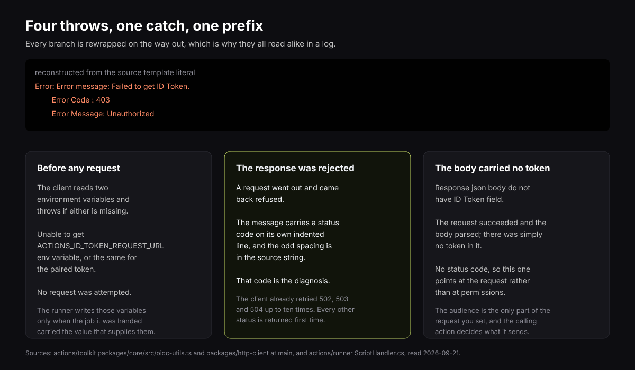Click the sentence "No request was attempted."
Image resolution: width=635 pixels, height=370 pixels.
pyautogui.click(x=84, y=292)
